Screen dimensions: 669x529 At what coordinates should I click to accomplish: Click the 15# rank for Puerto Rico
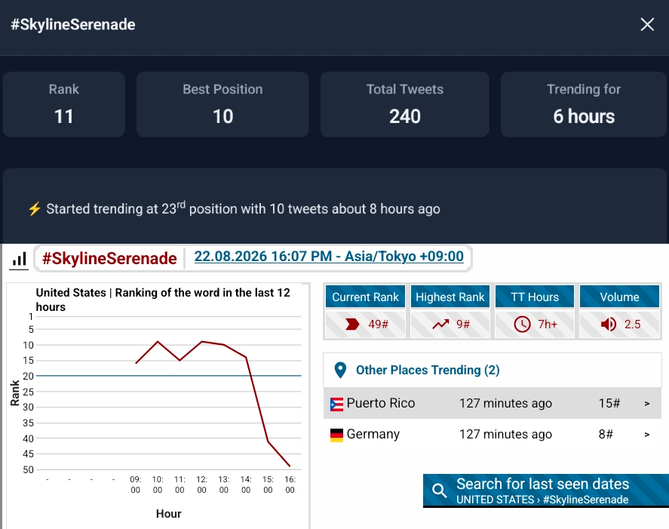(x=609, y=403)
